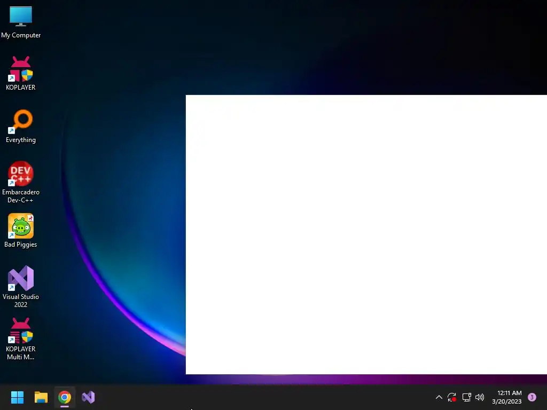Open the volume speaker icon

[480, 397]
